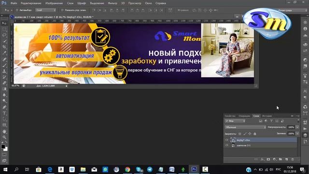Image resolution: width=309 pixels, height=174 pixels.
Task: Open Windows Start menu
Action: point(5,170)
